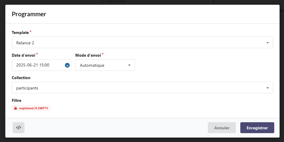Screen dimensions: 284x142
Task: Click the Date d'envoi label
Action: (24, 55)
